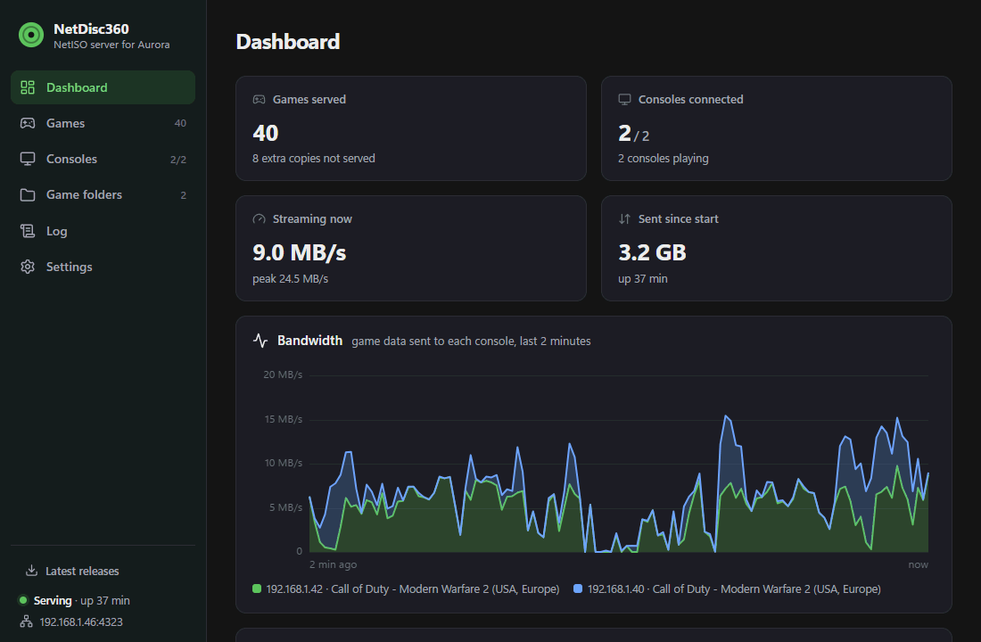The image size is (981, 642).
Task: Click the 2 badge next to Game folders
Action: tap(184, 195)
